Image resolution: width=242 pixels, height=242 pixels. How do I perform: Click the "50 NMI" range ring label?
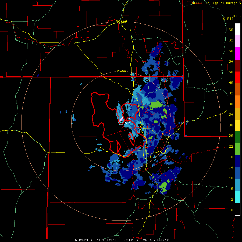[121, 71]
